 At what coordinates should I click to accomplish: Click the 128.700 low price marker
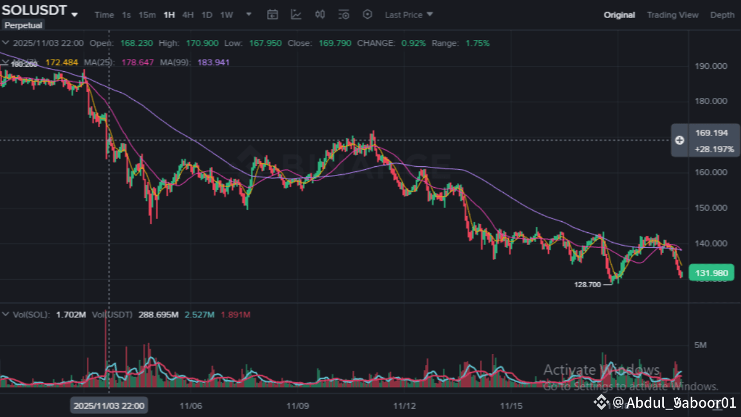(587, 284)
